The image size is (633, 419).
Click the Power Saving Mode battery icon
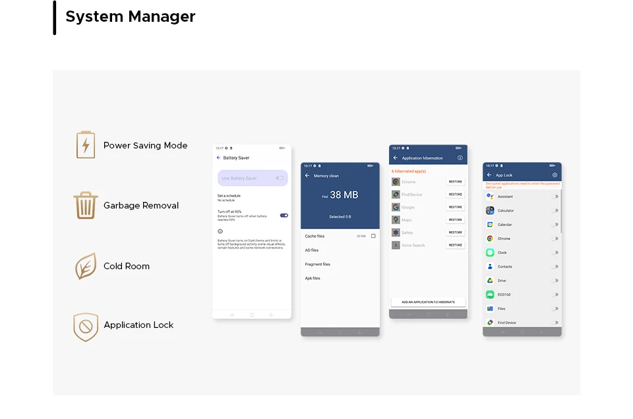[x=85, y=145]
